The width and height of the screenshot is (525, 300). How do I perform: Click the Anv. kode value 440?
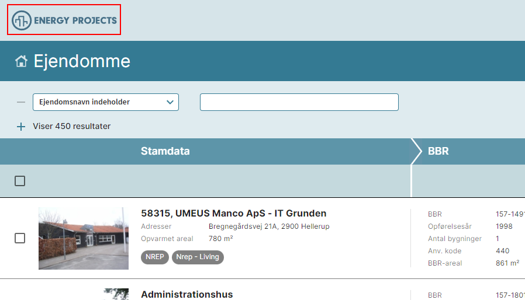(x=502, y=251)
